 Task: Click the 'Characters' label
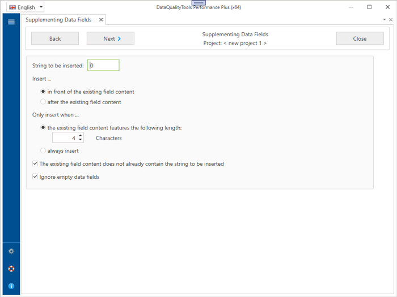(109, 138)
